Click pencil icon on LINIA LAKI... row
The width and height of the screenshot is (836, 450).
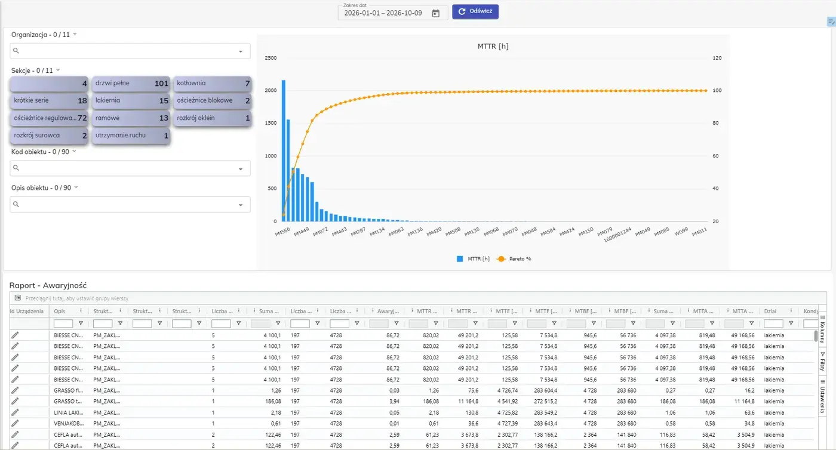point(15,412)
